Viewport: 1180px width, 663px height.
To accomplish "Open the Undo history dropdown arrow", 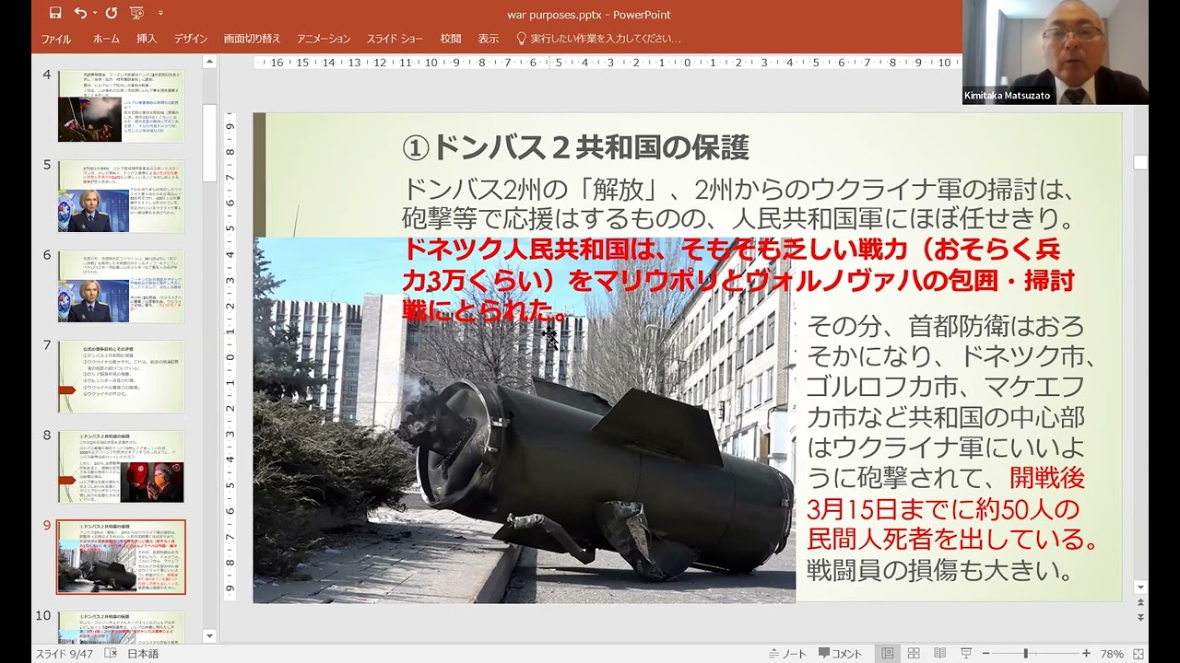I will click(x=95, y=13).
